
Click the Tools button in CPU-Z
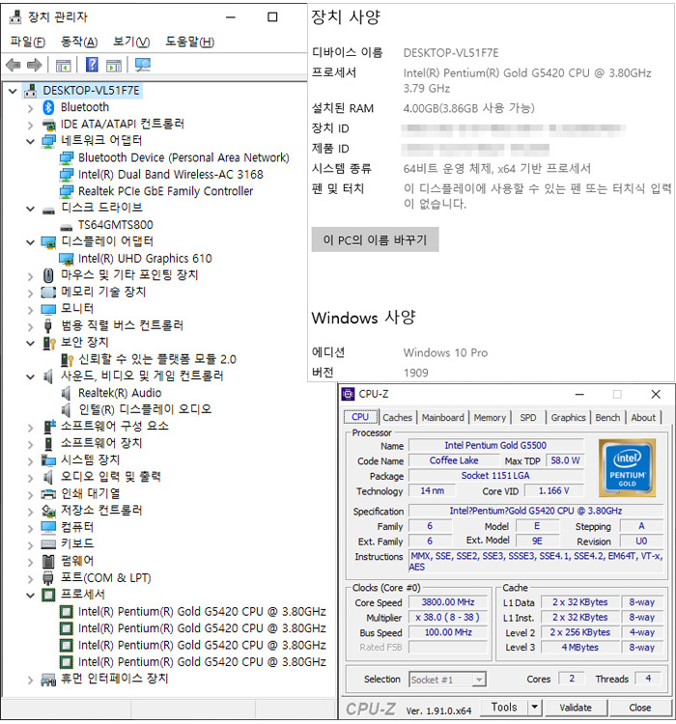pos(504,707)
